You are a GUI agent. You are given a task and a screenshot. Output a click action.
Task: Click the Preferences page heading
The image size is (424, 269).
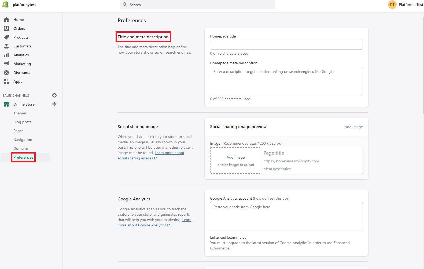click(x=132, y=20)
